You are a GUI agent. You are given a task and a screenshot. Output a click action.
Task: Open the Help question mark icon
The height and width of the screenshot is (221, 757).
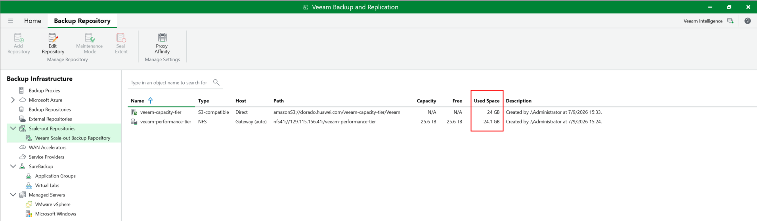point(747,21)
